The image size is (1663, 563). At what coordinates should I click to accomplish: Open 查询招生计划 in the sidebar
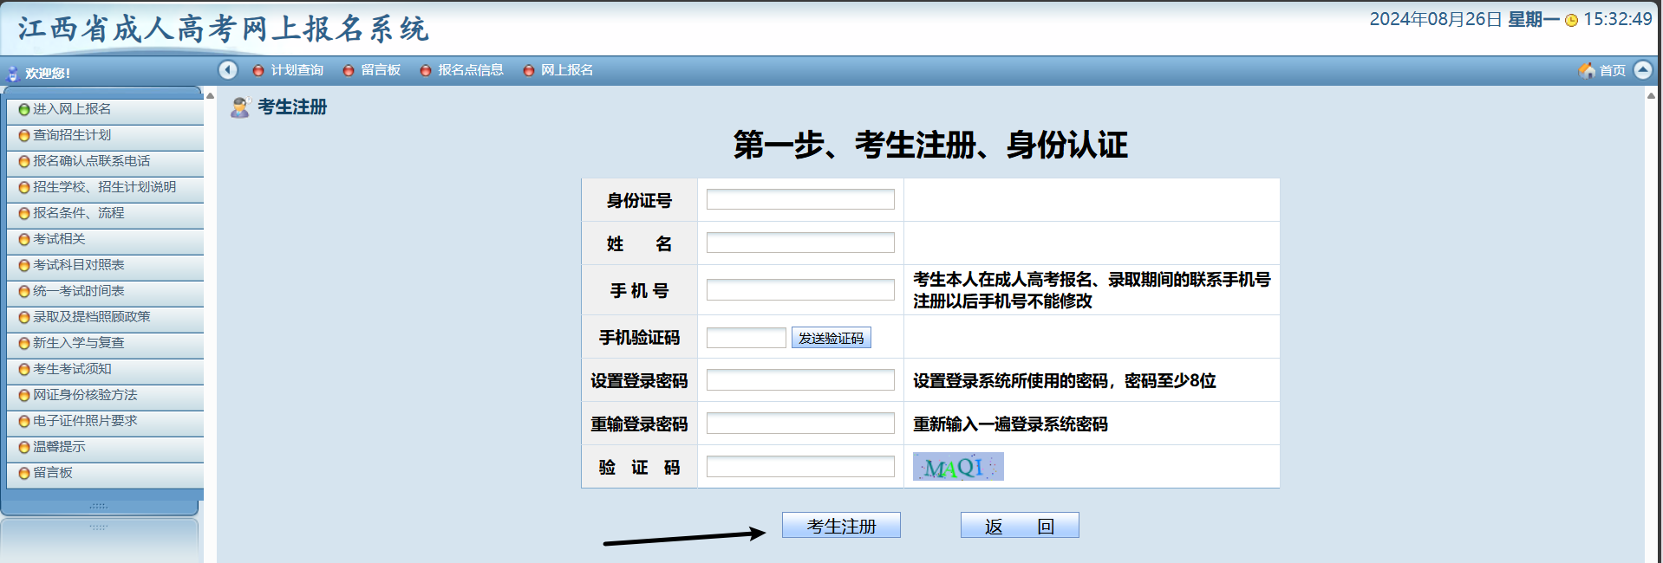(x=72, y=135)
